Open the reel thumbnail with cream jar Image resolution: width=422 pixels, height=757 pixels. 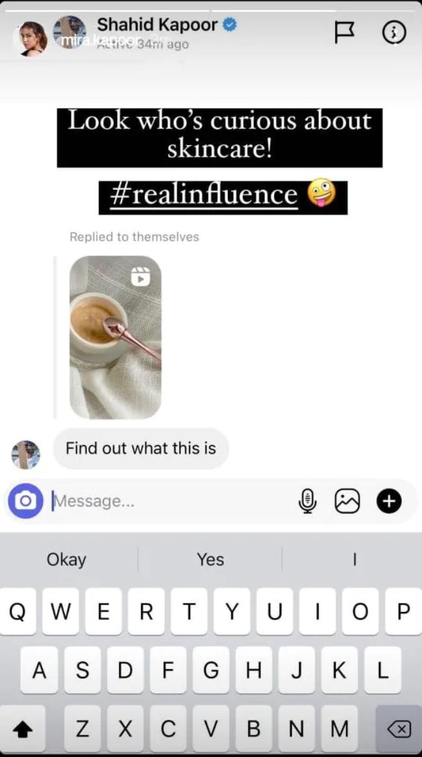[116, 338]
